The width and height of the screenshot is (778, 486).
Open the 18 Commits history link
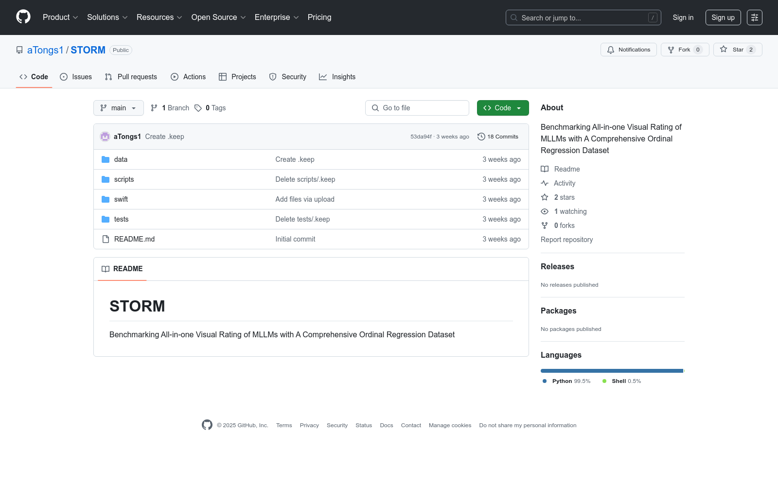pos(498,137)
